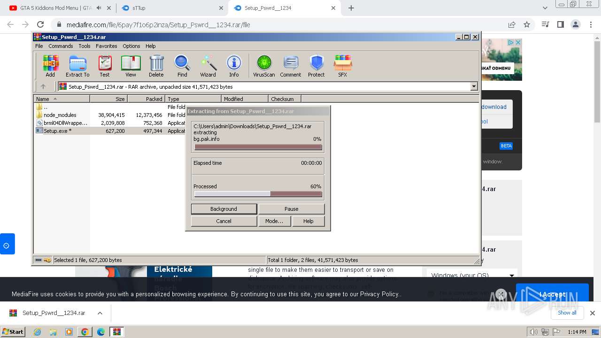Open the volume icon in system tray
The height and width of the screenshot is (338, 601).
pyautogui.click(x=533, y=332)
